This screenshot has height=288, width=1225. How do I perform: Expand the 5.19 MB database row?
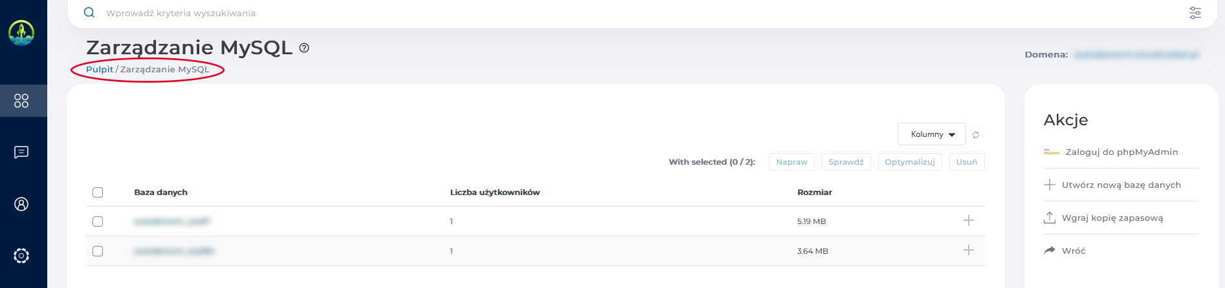point(968,221)
